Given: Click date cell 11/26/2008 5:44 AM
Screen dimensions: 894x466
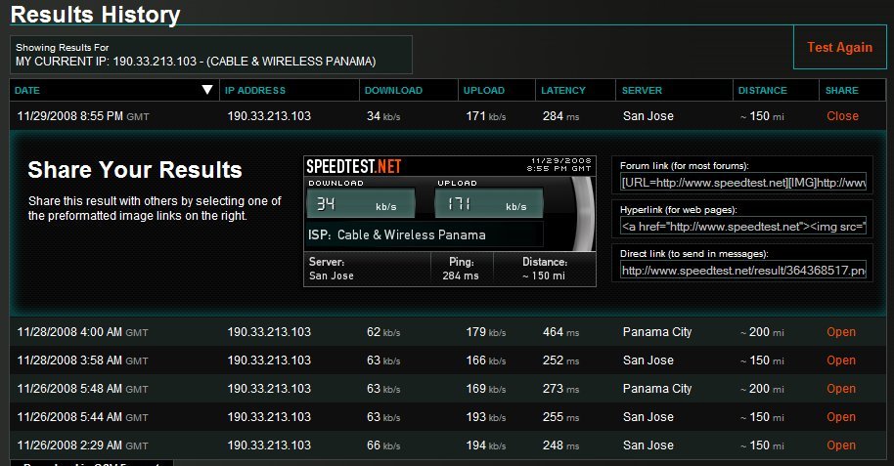Looking at the screenshot, I should (x=83, y=417).
